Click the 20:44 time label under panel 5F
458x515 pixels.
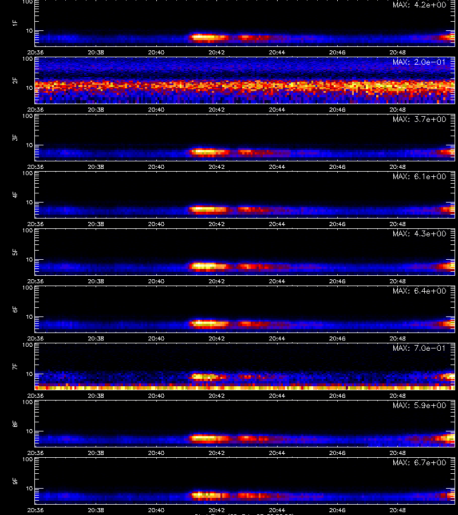277,281
